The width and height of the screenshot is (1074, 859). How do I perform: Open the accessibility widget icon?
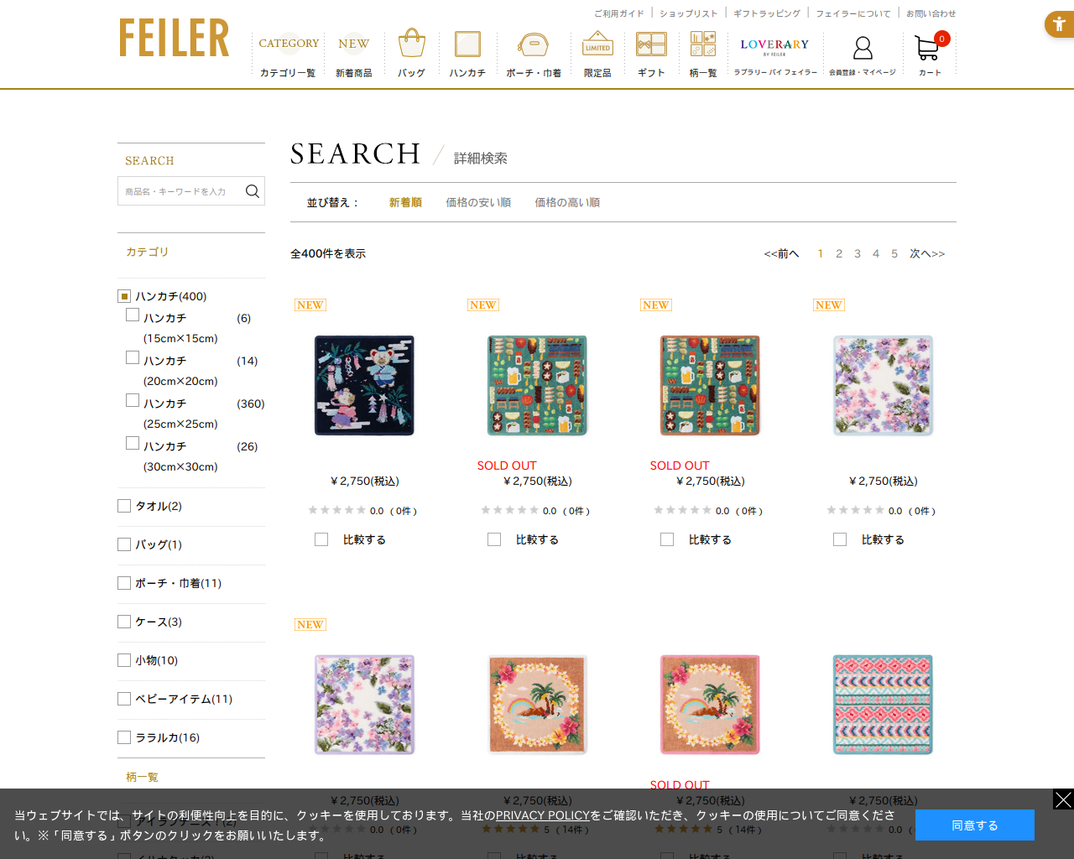[1059, 24]
